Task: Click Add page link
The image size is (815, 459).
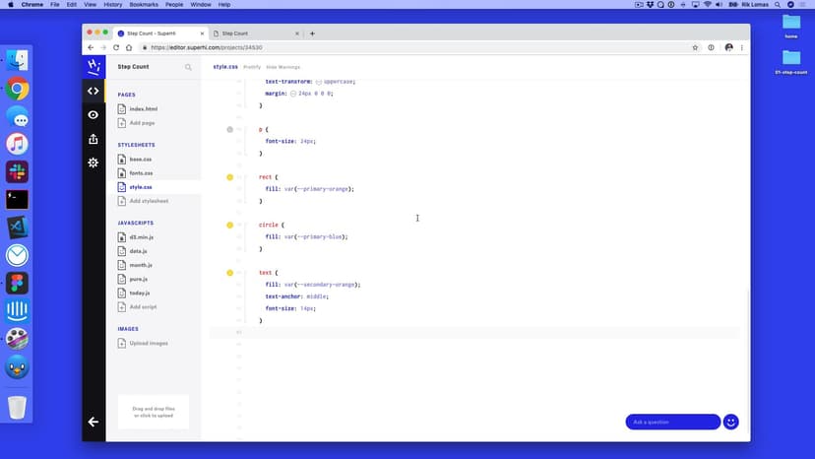Action: pos(142,123)
